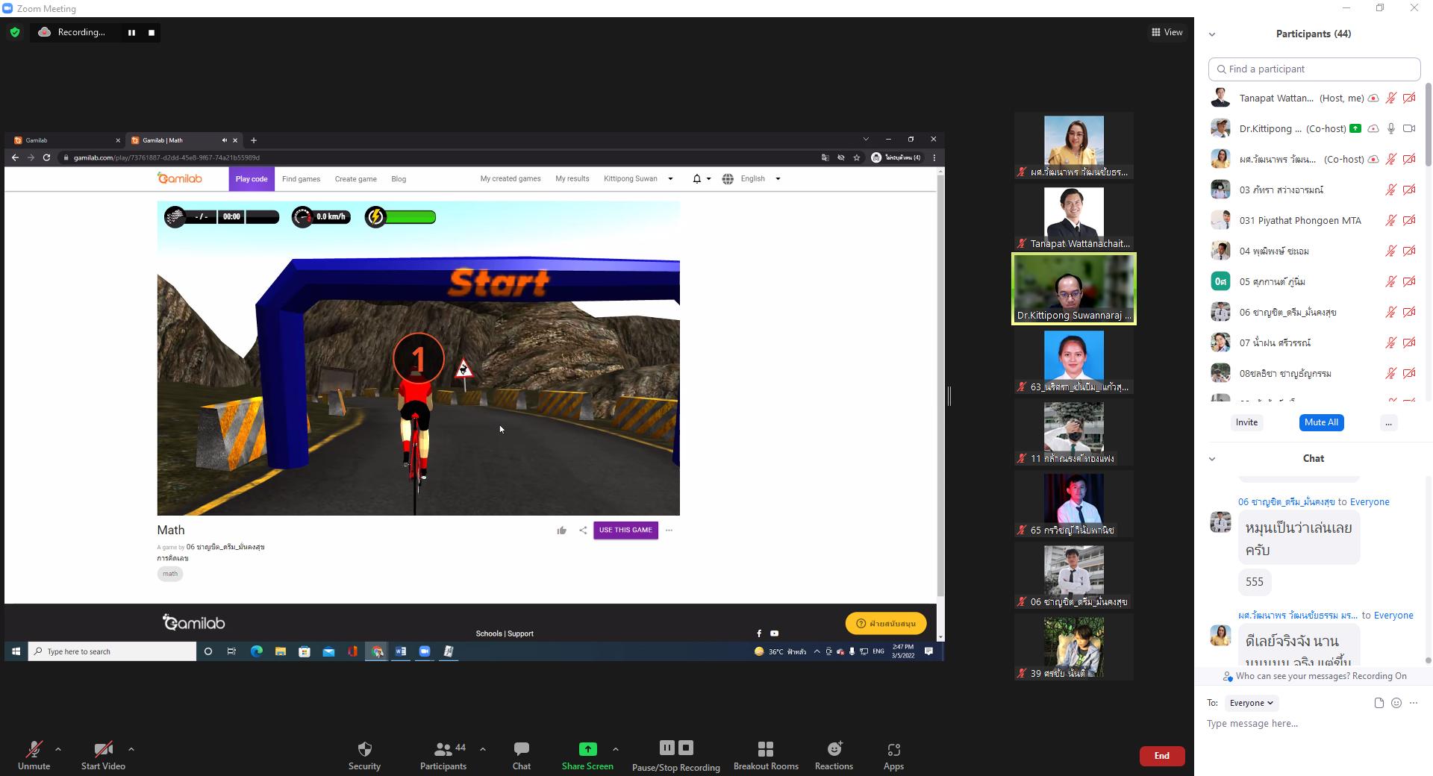
Task: Select Dr.Kittipong Suwannaraj video thumbnail
Action: point(1074,289)
